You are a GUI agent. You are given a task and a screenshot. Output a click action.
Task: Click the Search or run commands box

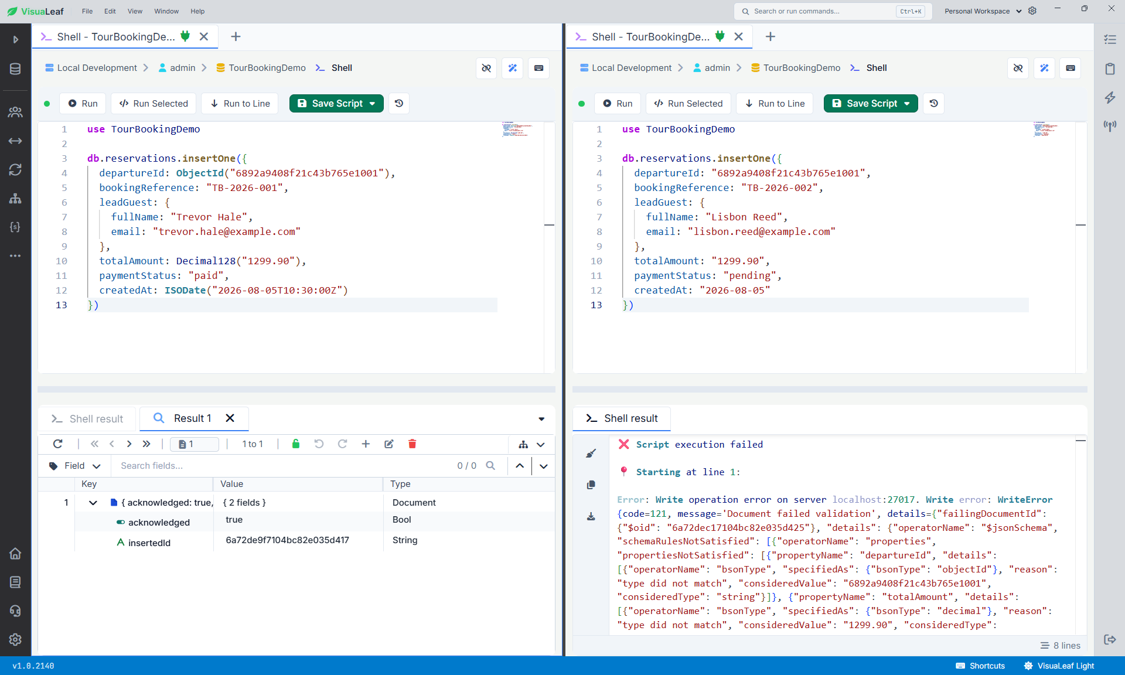pyautogui.click(x=833, y=11)
